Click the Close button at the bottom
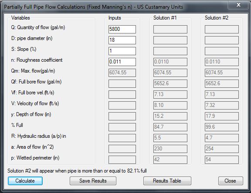251x193 pixels. tap(231, 181)
